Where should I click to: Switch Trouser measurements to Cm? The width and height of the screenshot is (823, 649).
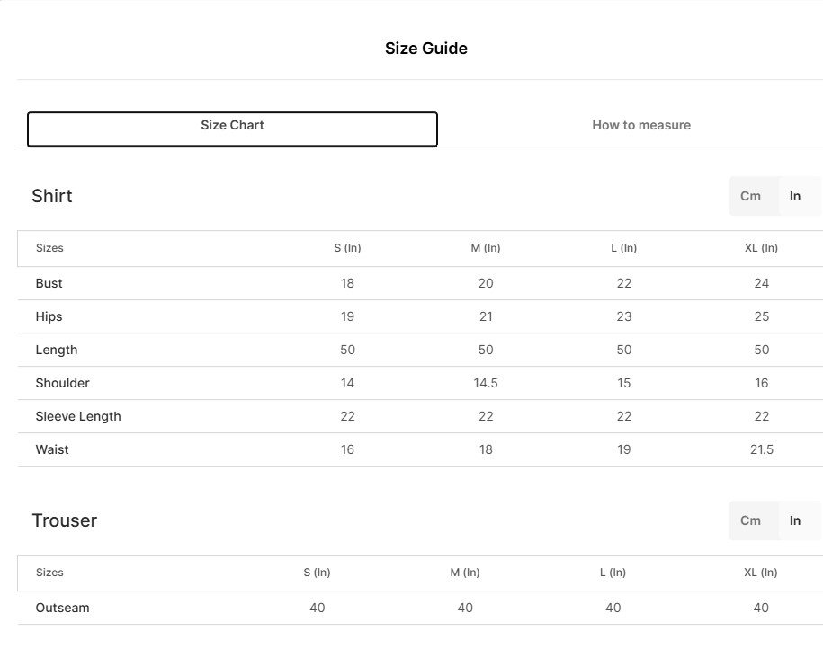[750, 520]
